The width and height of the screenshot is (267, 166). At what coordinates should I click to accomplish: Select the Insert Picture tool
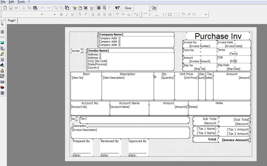[x=2, y=43]
